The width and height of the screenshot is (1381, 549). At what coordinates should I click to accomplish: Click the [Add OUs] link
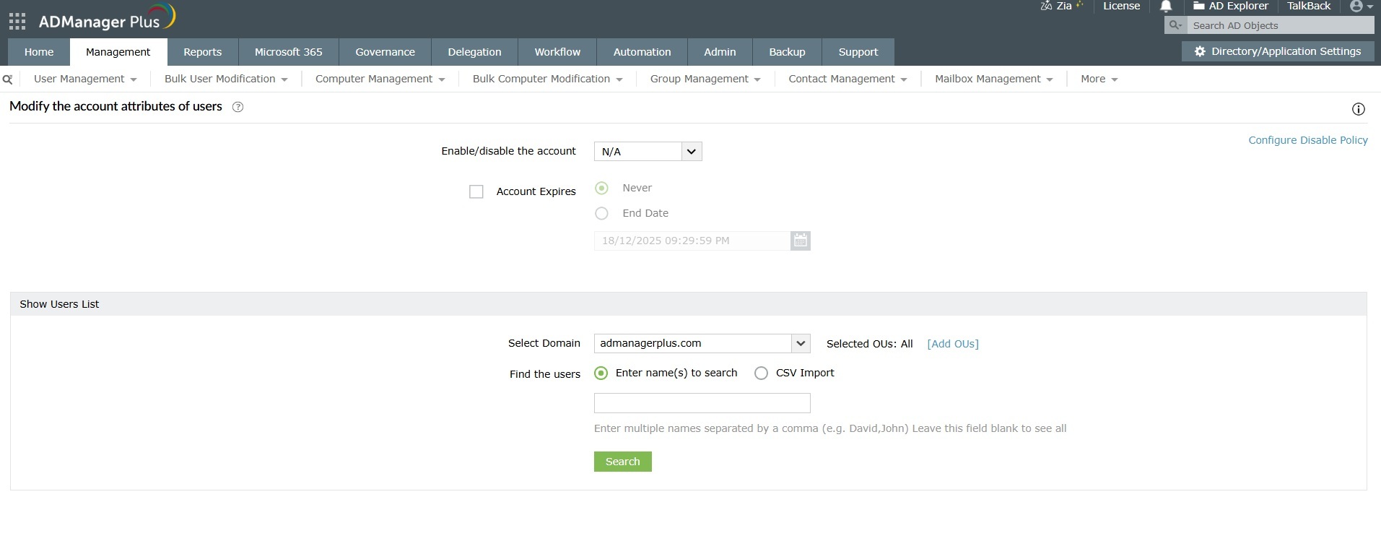[953, 344]
